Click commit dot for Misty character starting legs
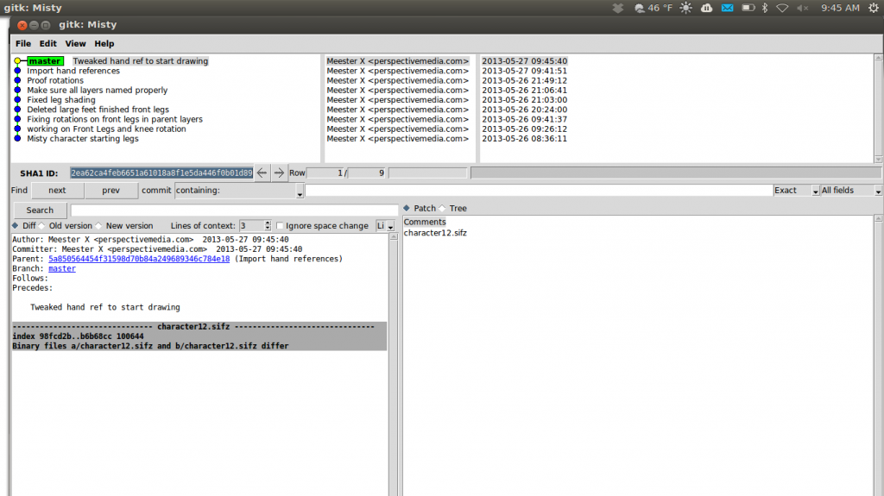This screenshot has width=884, height=496. point(17,139)
